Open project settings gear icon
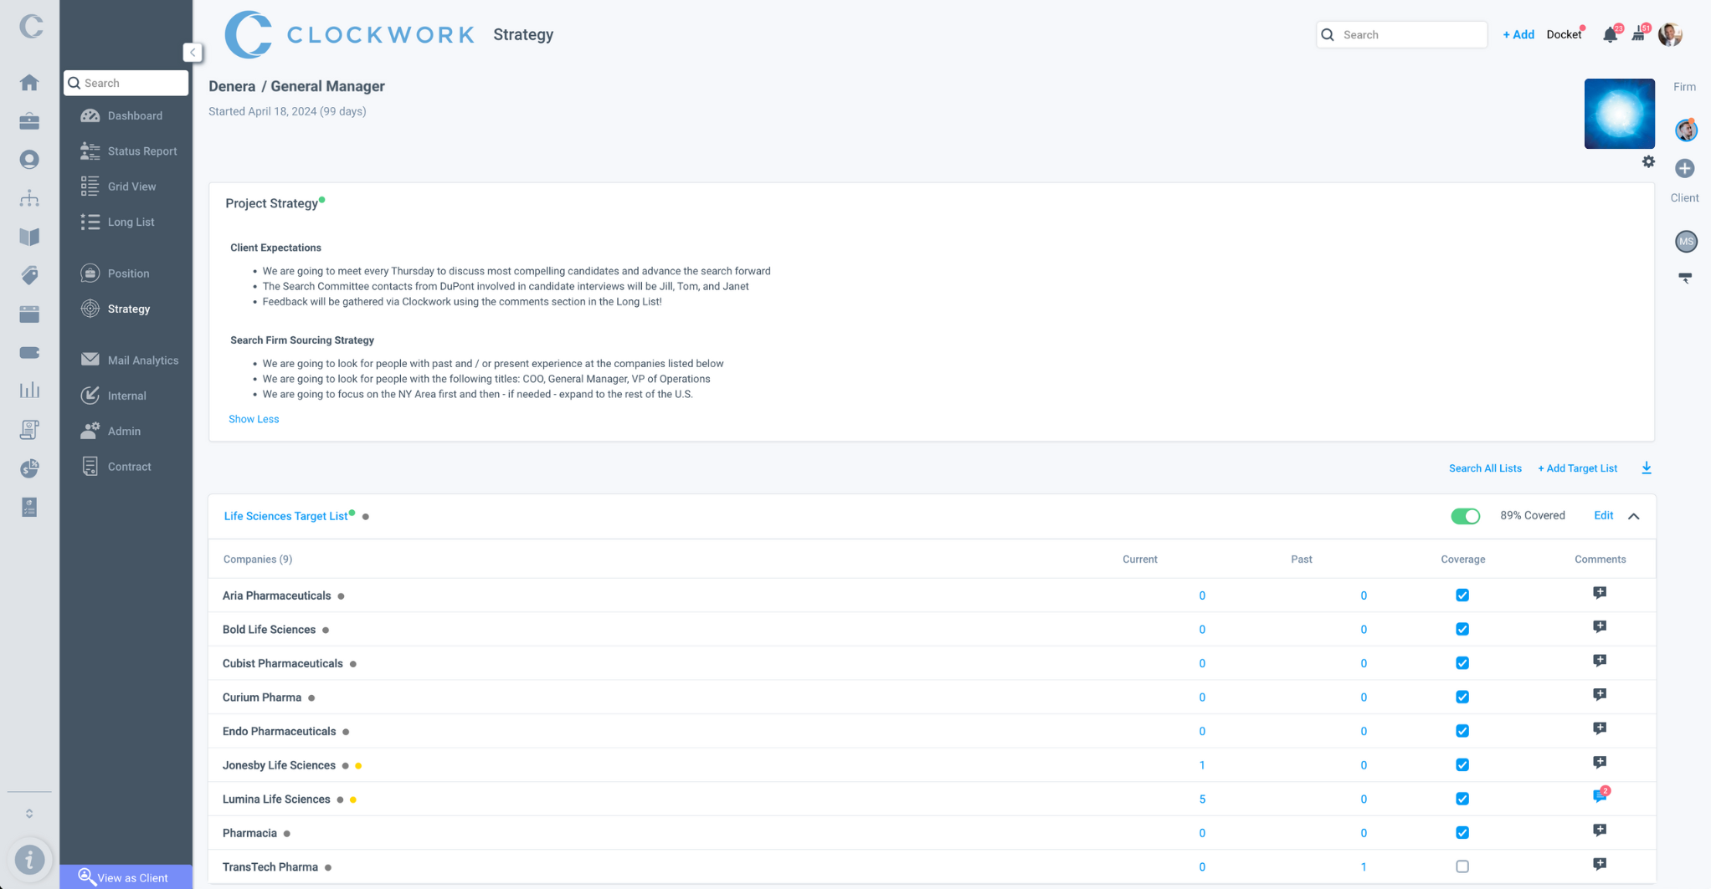 (1648, 161)
